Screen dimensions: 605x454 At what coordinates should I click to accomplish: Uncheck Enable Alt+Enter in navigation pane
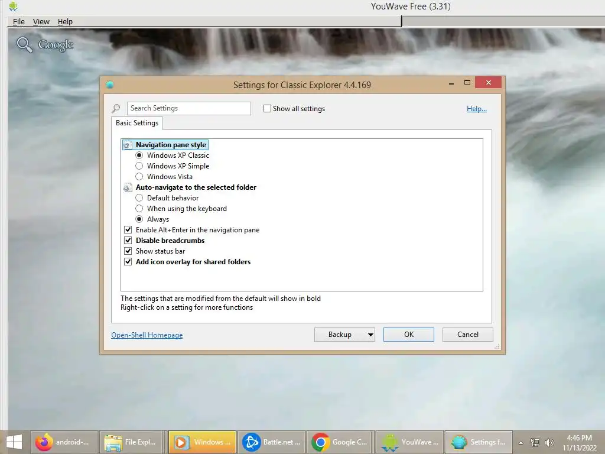[x=128, y=230]
